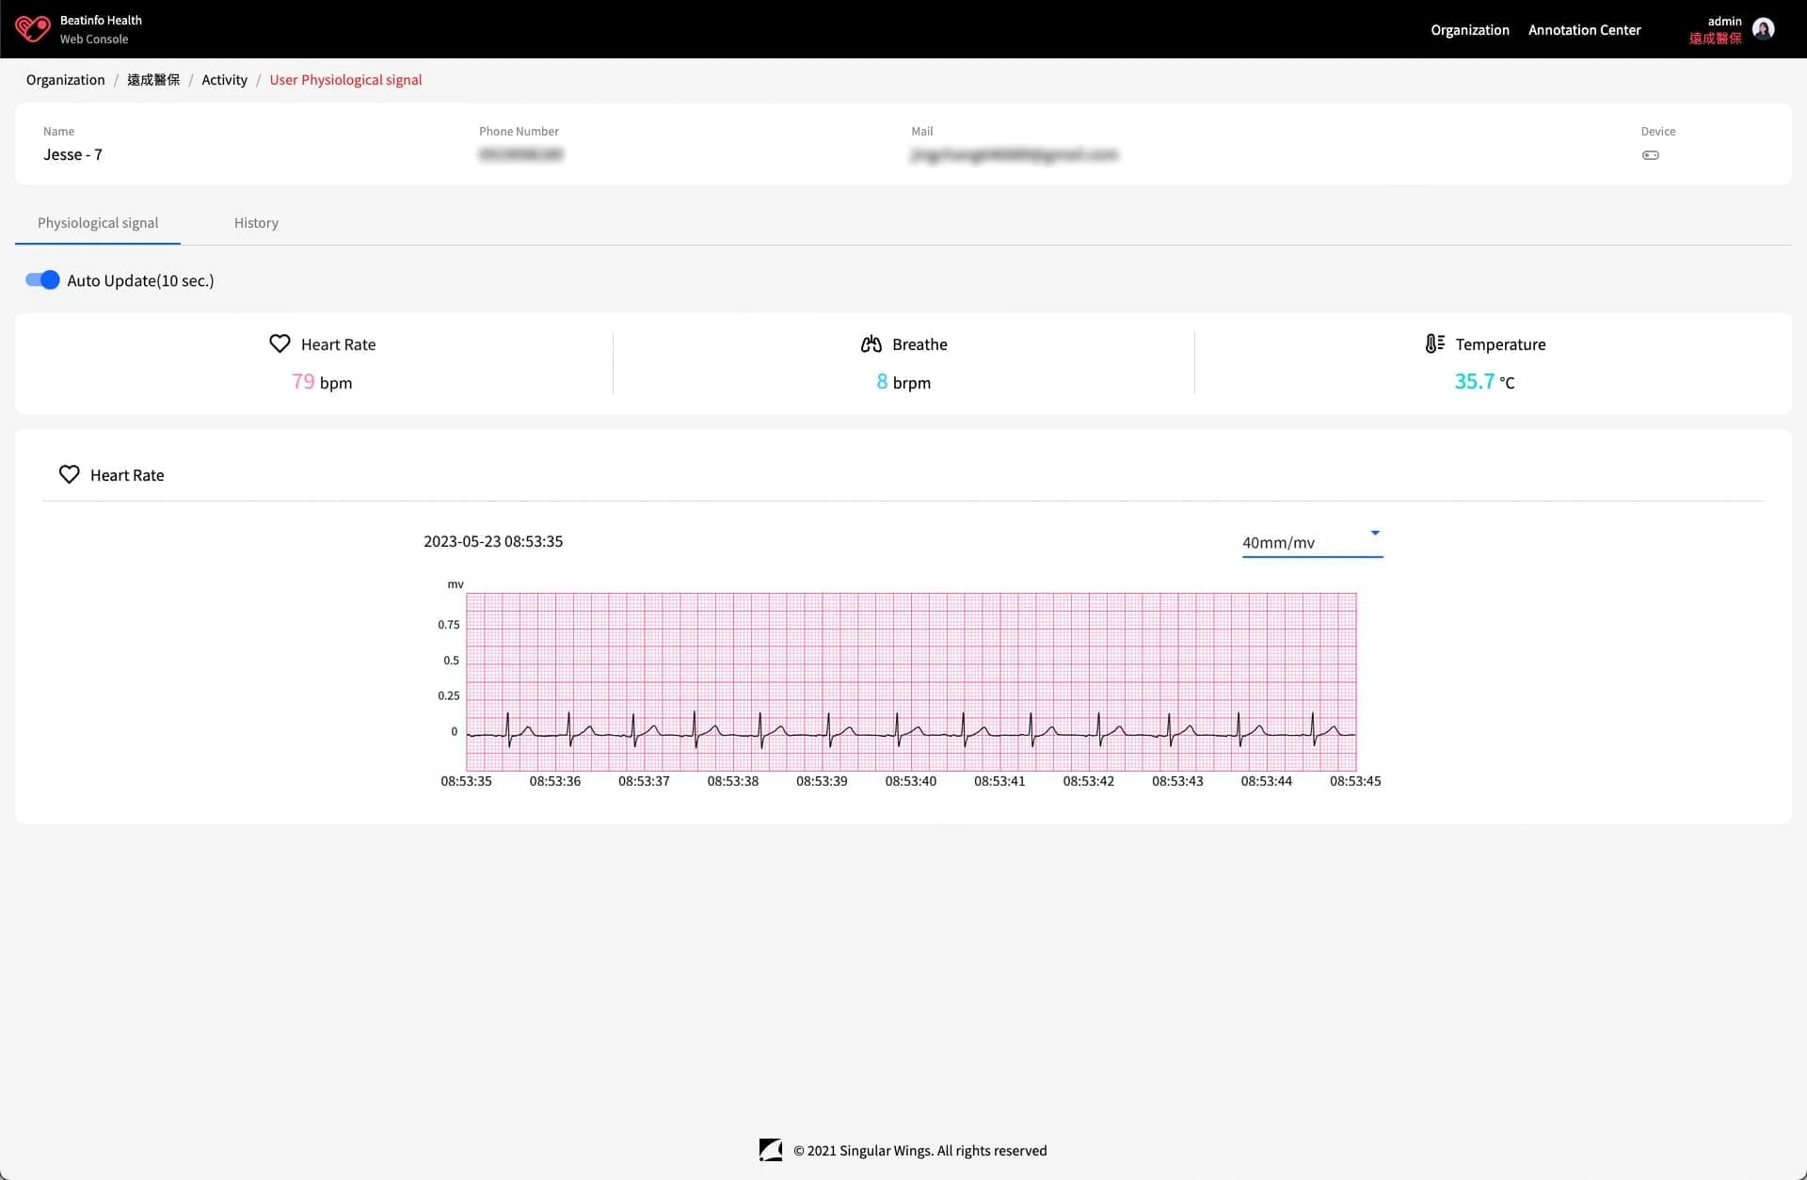Click the Singular Wings footer logo
Image resolution: width=1807 pixels, height=1180 pixels.
(x=771, y=1150)
